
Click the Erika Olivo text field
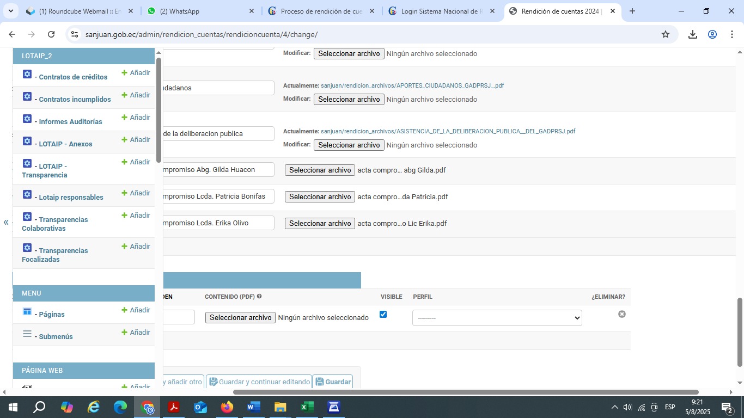[x=218, y=223]
